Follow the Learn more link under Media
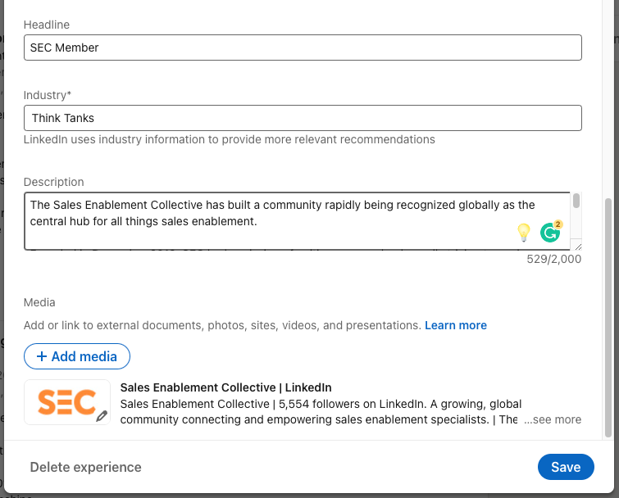The width and height of the screenshot is (619, 498). tap(456, 325)
